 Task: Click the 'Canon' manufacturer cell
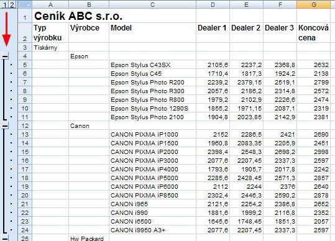point(89,125)
